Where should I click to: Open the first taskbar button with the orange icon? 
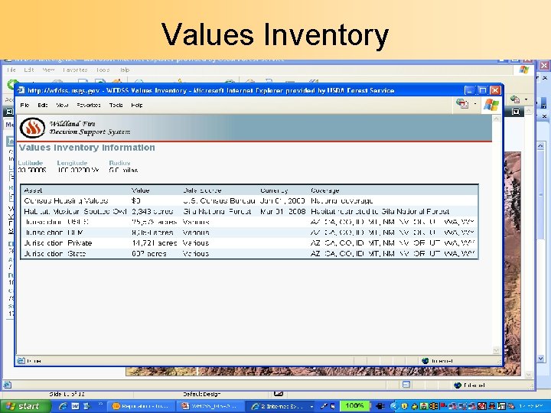point(141,406)
